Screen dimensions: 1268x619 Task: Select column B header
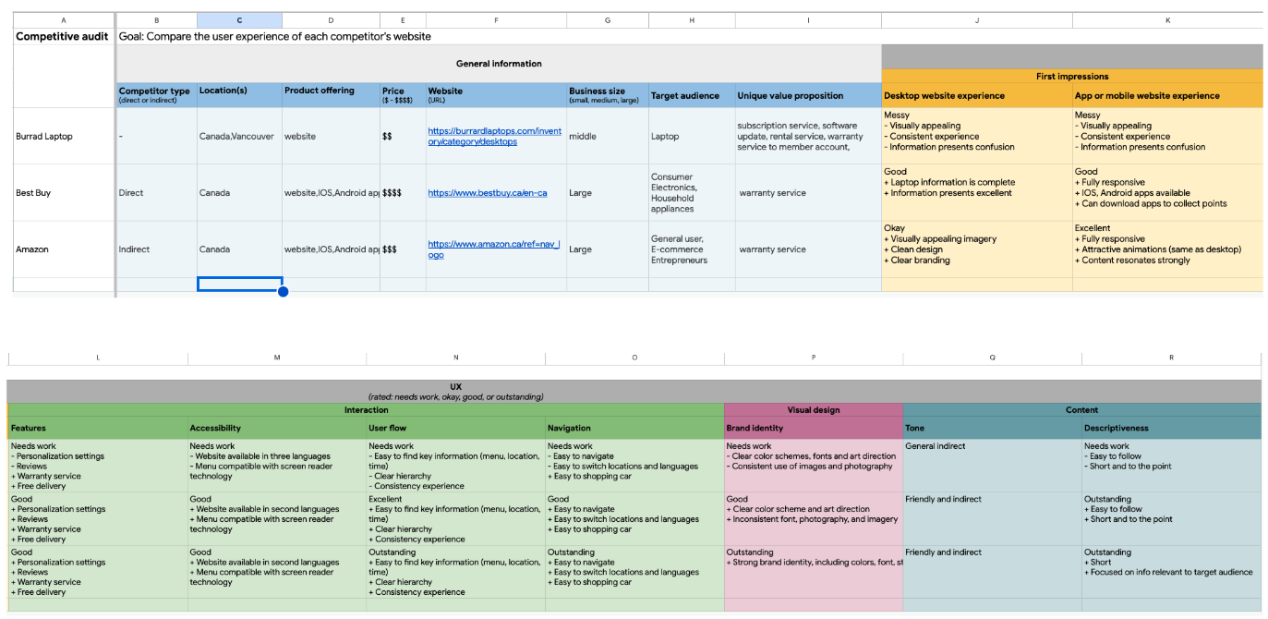click(x=156, y=19)
